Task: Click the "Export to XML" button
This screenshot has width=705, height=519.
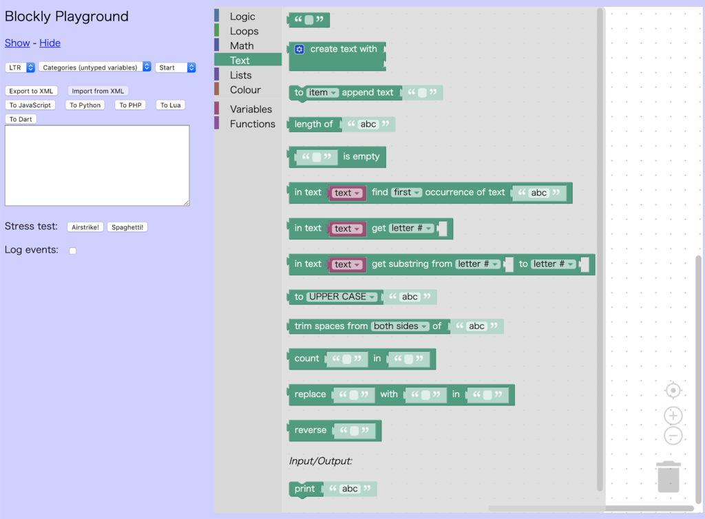Action: coord(31,90)
